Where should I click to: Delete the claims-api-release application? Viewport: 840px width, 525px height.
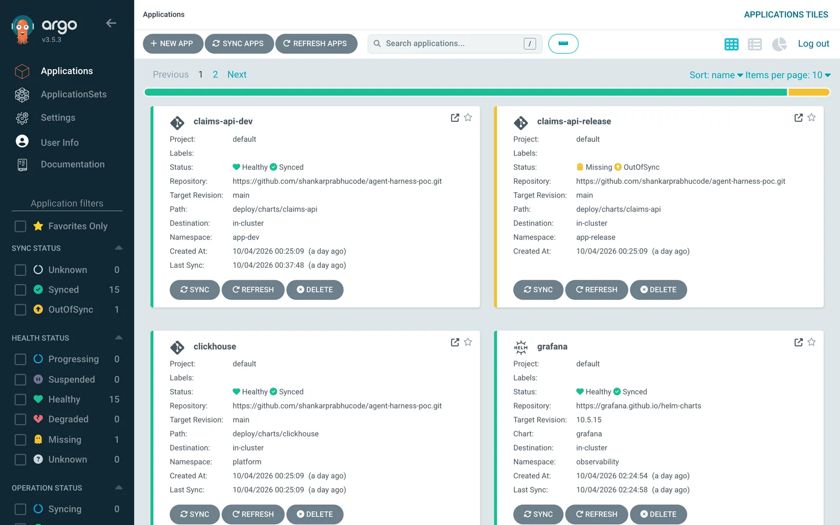(658, 290)
